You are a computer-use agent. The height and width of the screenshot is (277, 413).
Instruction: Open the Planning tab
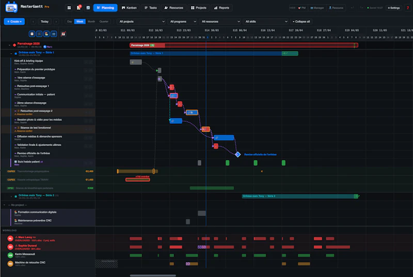coord(105,8)
